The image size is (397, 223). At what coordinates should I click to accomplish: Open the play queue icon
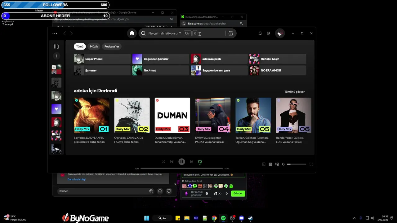(x=270, y=164)
